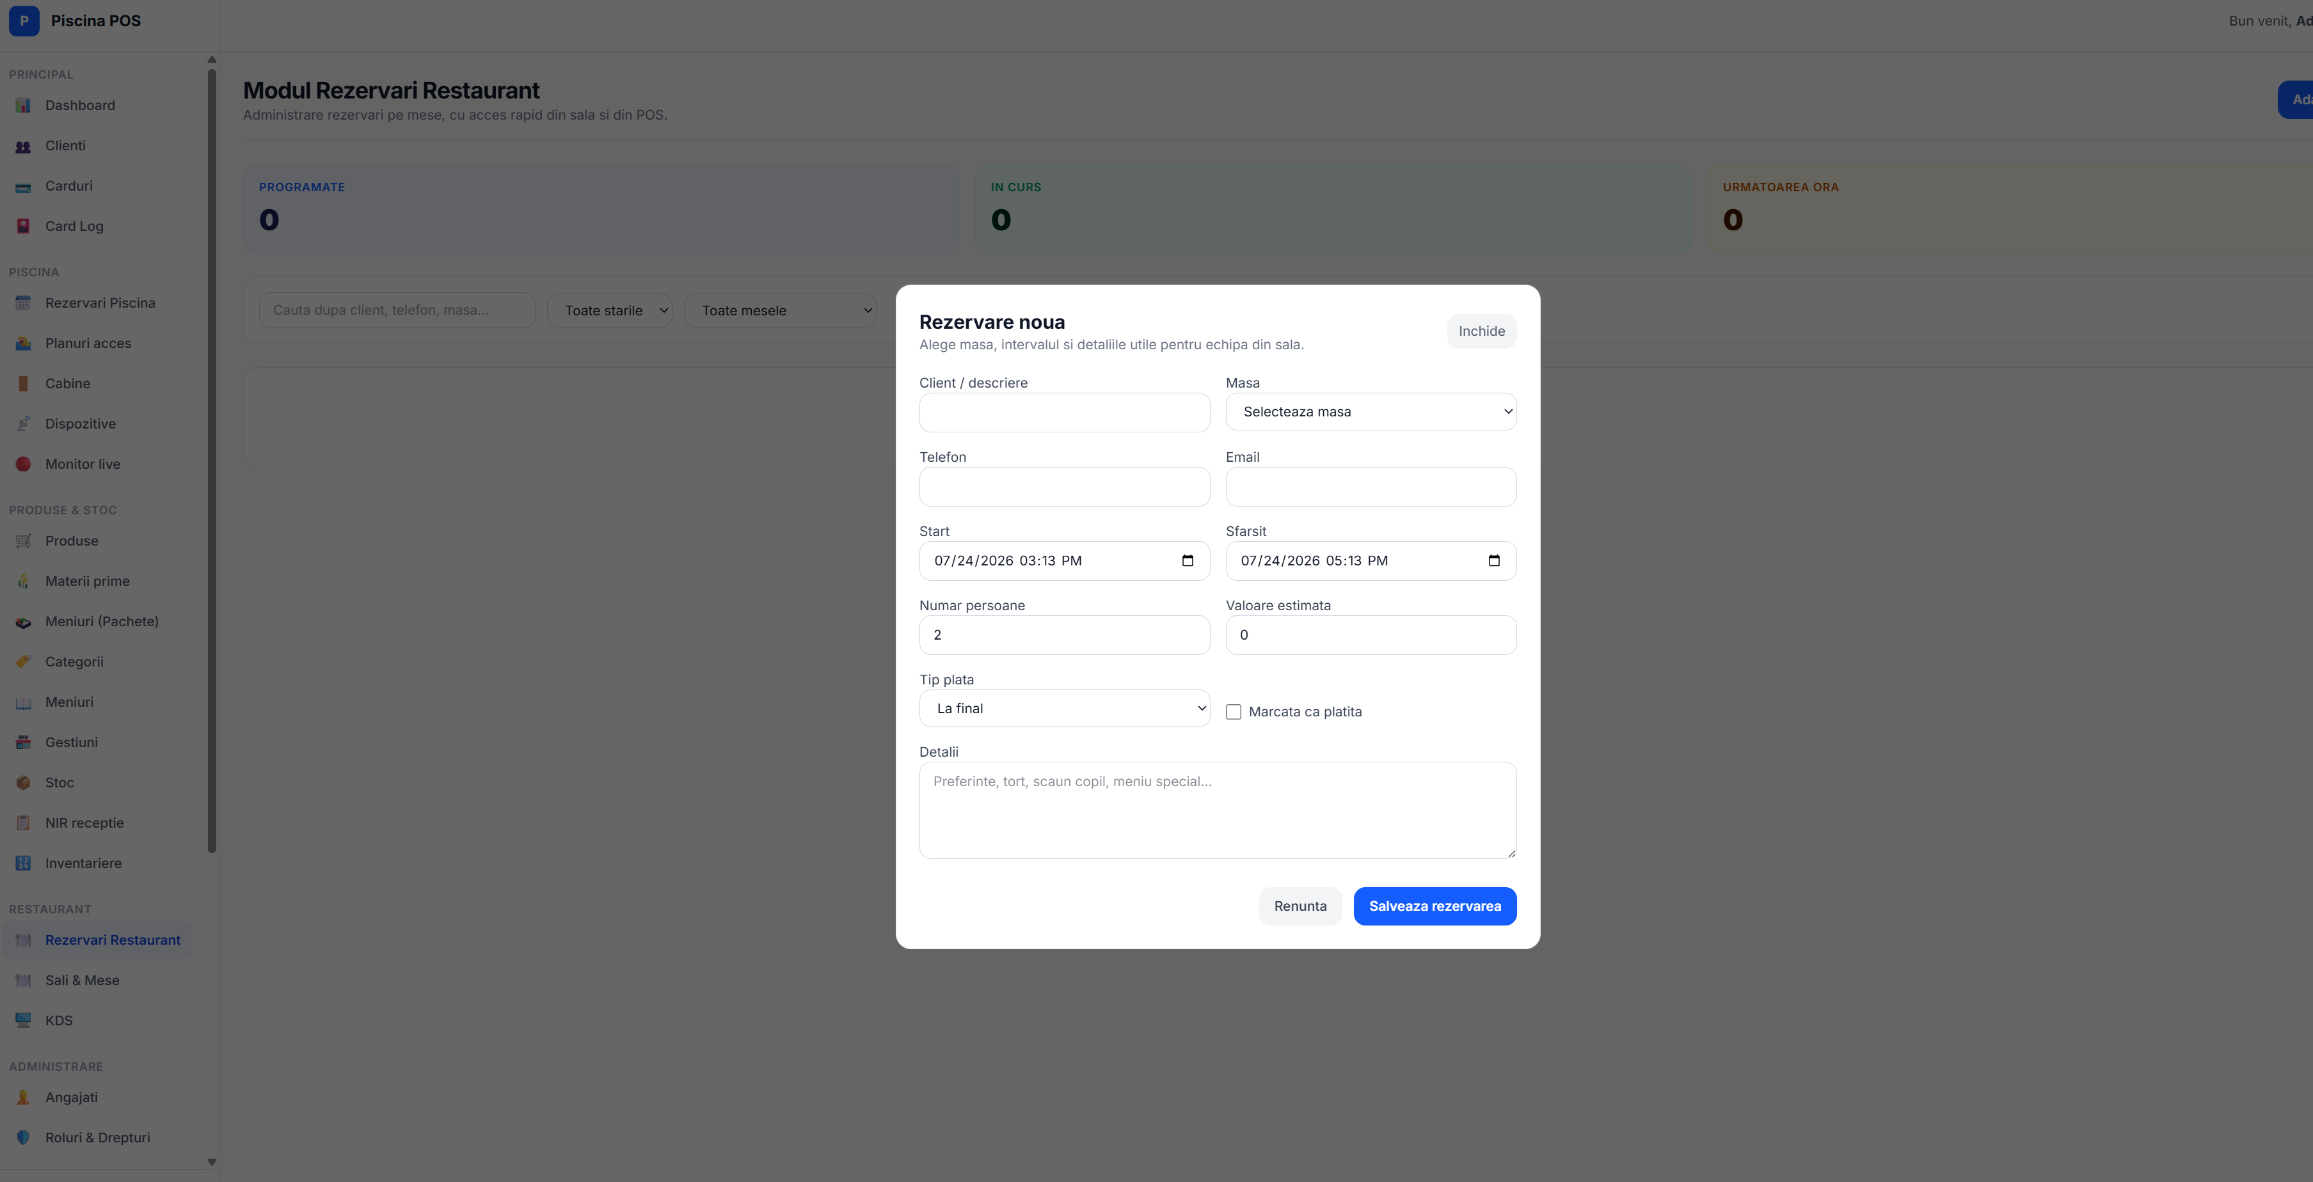Open the Stoc box icon
This screenshot has height=1182, width=2313.
[x=23, y=784]
